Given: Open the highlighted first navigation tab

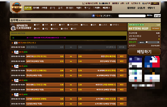Looking at the screenshot, I should click(28, 8).
